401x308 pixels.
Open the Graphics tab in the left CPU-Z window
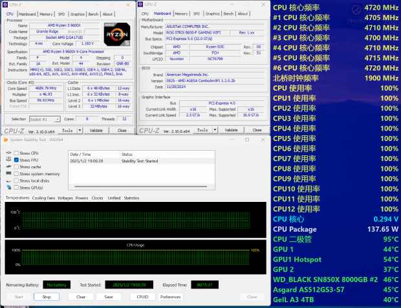tap(77, 14)
